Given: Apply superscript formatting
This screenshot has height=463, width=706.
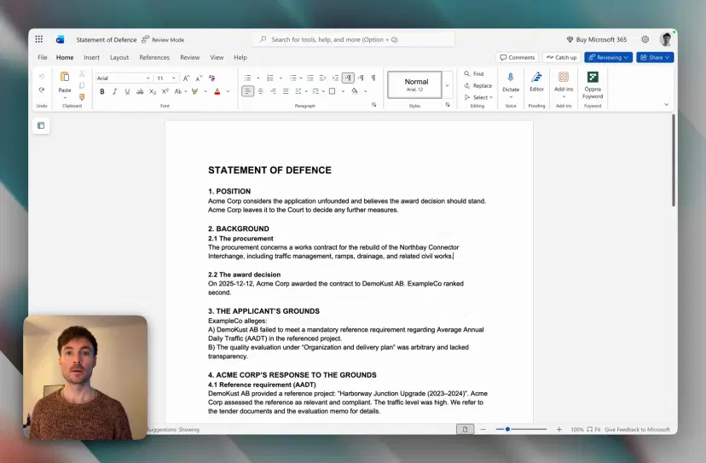Looking at the screenshot, I should tap(165, 91).
